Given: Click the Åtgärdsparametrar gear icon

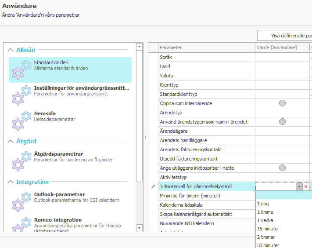Looking at the screenshot, I should tap(21, 160).
